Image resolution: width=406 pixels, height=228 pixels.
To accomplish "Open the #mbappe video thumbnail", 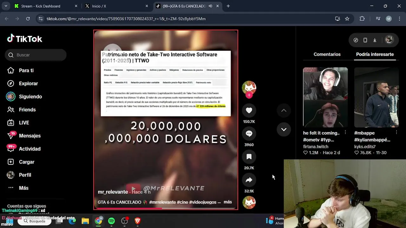I will [x=377, y=97].
